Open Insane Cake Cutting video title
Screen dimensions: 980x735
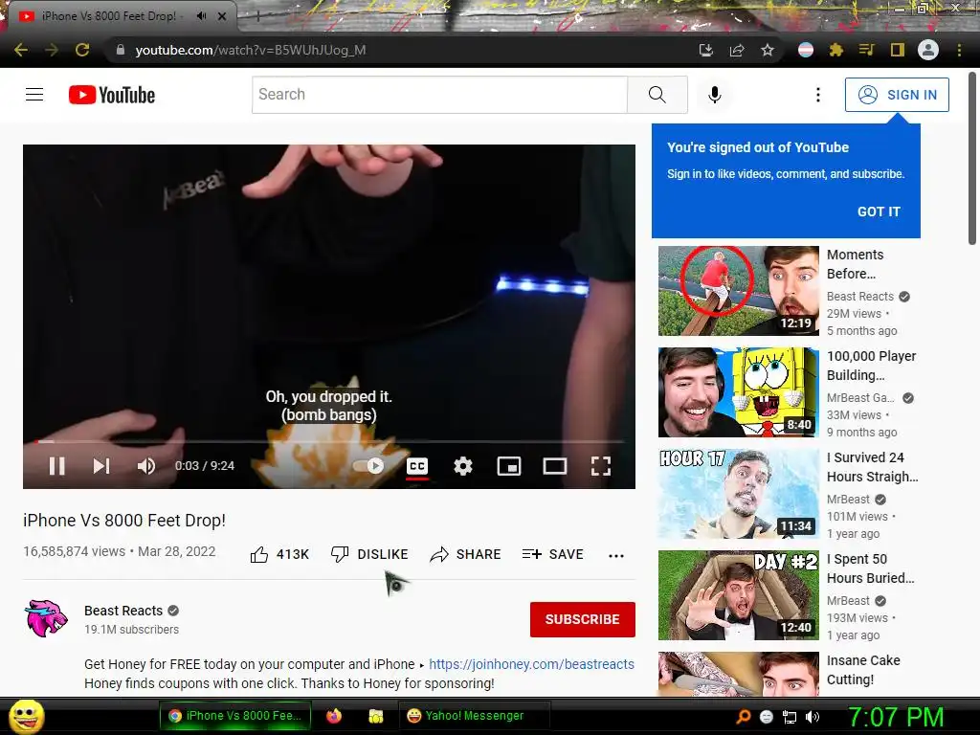[x=863, y=669]
